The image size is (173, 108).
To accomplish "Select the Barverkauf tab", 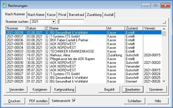I will click(77, 15).
